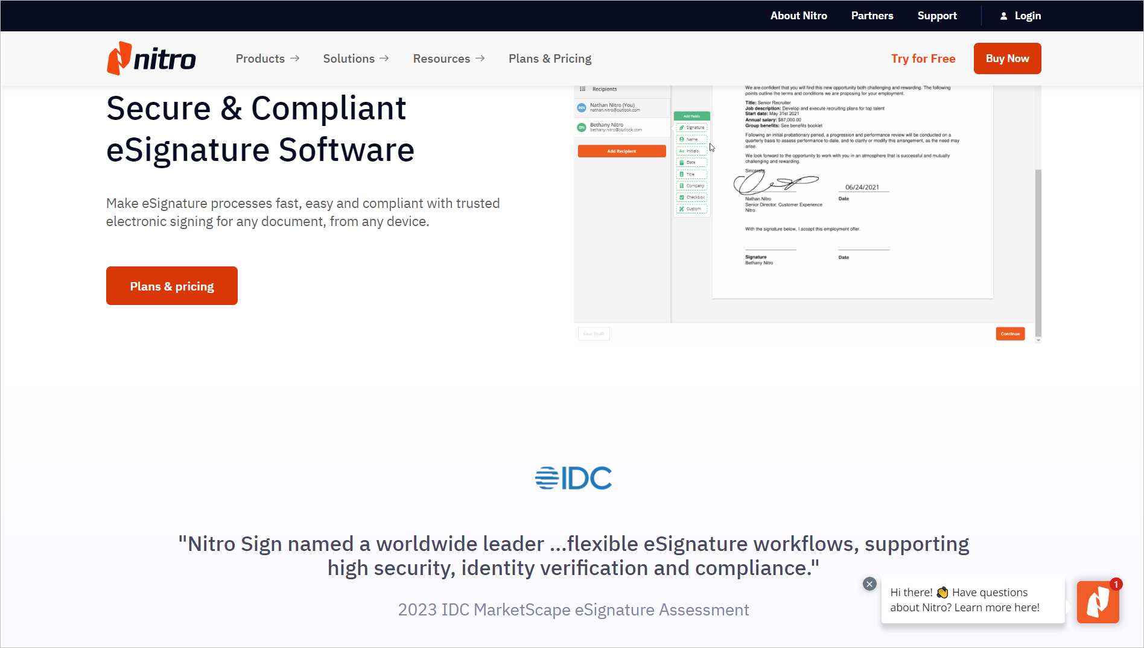The image size is (1144, 648).
Task: Select the Checkbox field in the demo panel
Action: [x=691, y=197]
